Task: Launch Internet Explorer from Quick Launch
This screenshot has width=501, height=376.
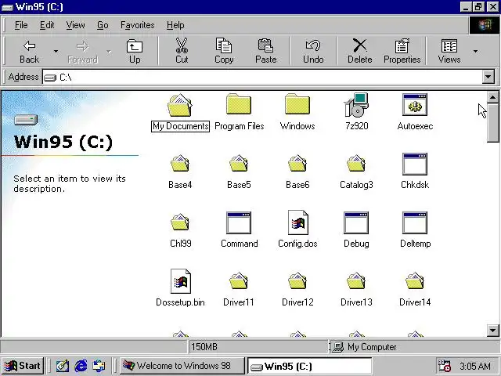Action: [x=81, y=366]
